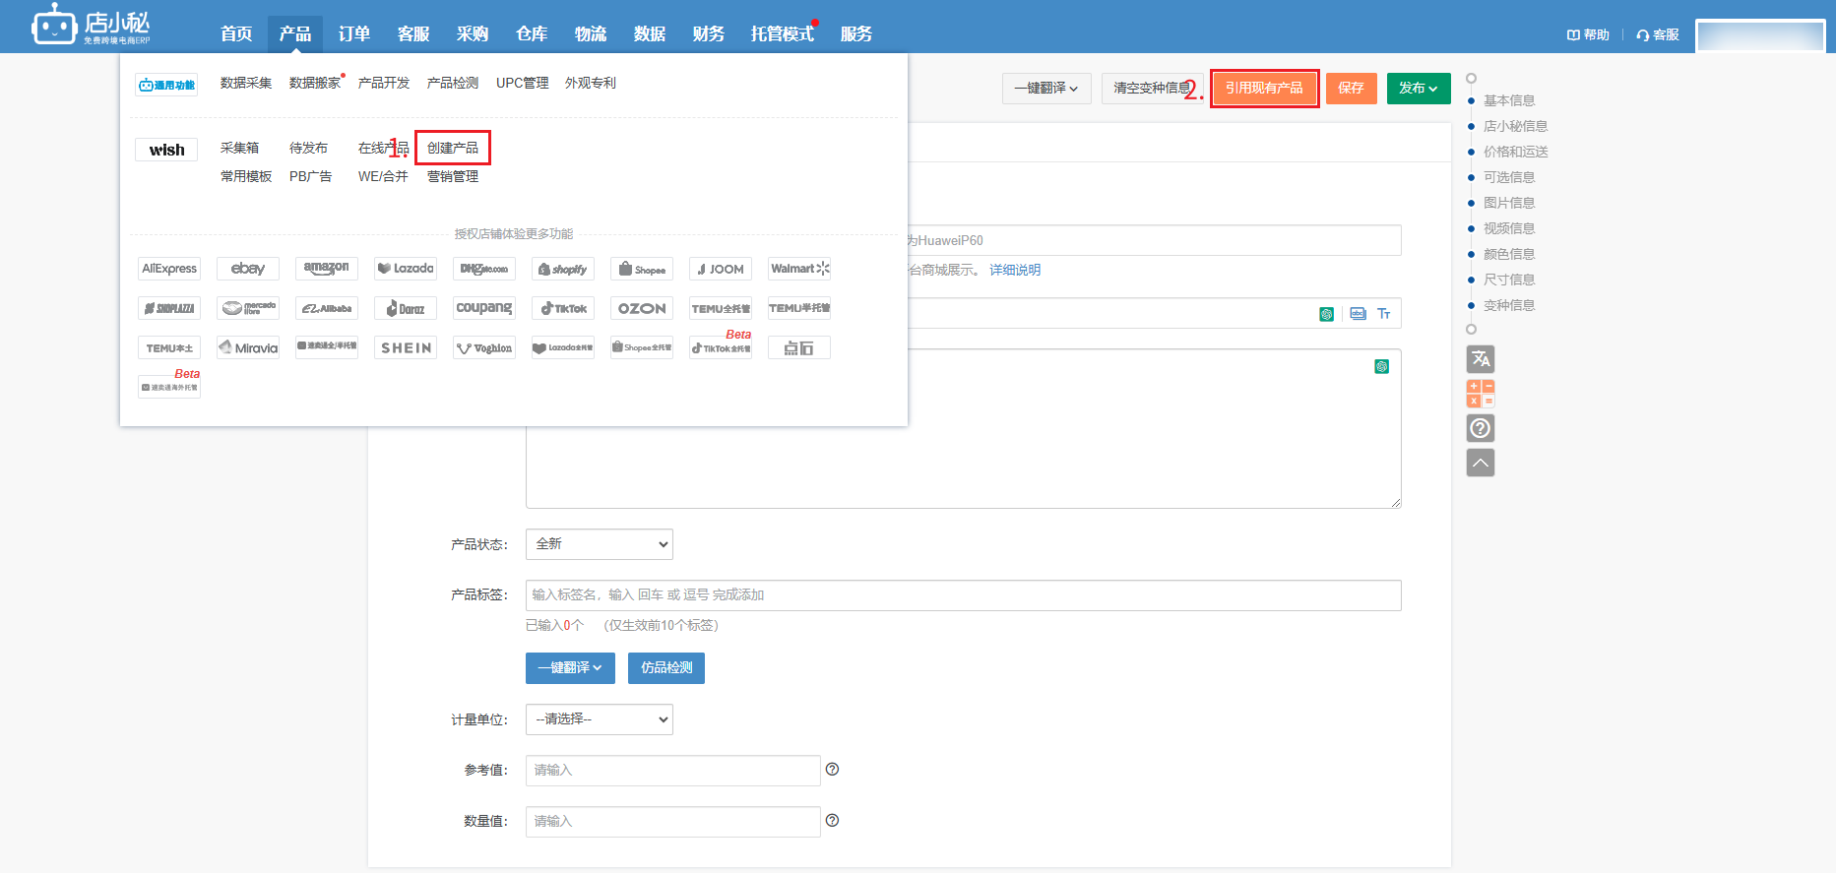Choose the amazon platform logo
Screen dimensions: 1836x873
click(327, 269)
